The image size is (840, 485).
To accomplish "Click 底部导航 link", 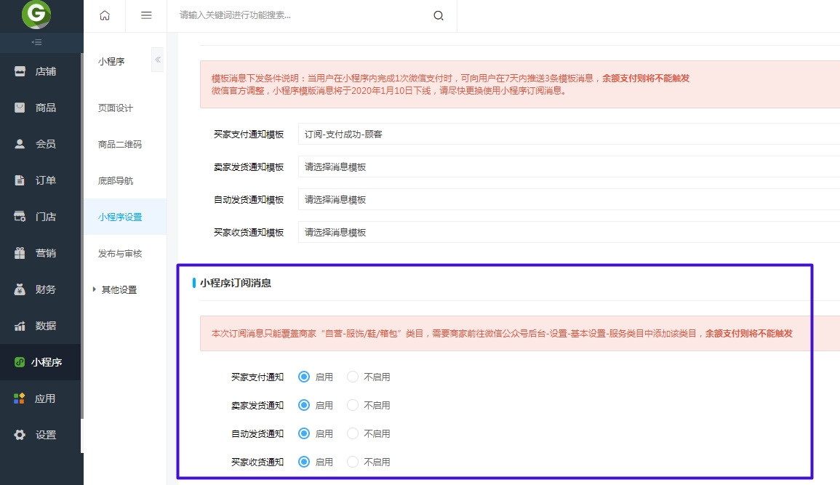I will coord(116,180).
